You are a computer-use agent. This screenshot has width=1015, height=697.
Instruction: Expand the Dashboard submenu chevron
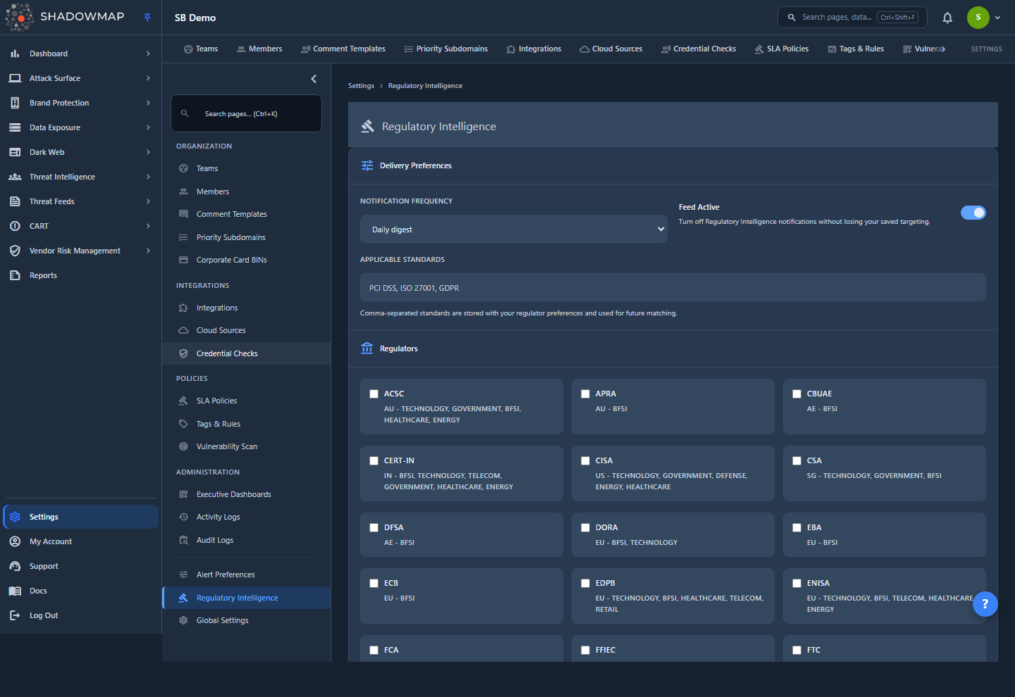[x=148, y=54]
